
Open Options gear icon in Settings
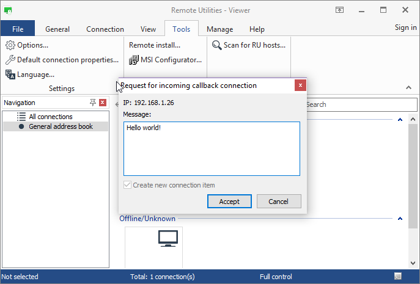(10, 45)
